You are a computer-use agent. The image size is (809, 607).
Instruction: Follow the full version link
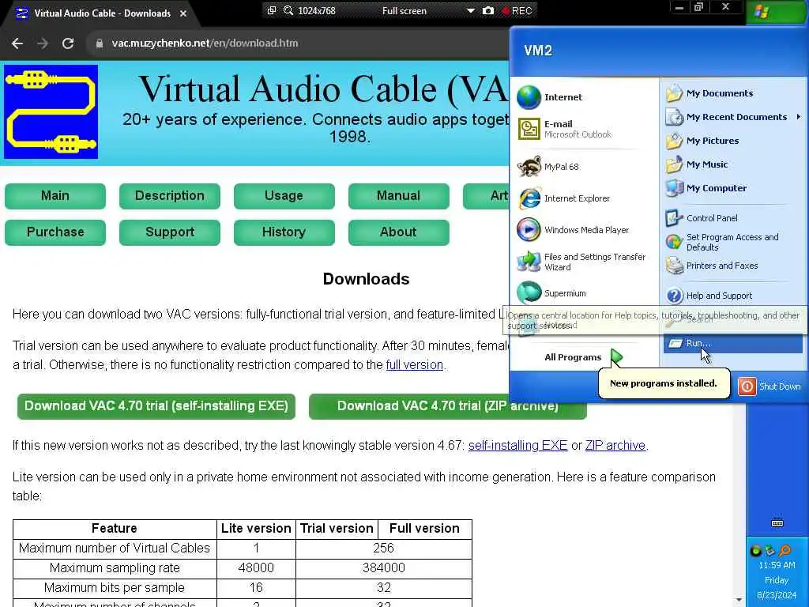coord(414,365)
